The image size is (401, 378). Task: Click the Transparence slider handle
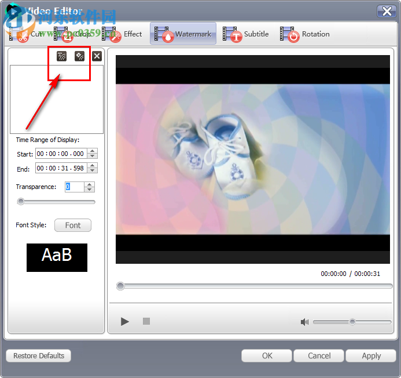coord(21,202)
